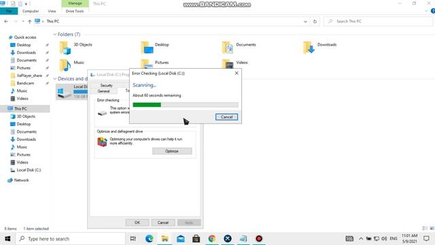Collapse the Devices and drives group
The height and width of the screenshot is (245, 435).
[x=54, y=79]
